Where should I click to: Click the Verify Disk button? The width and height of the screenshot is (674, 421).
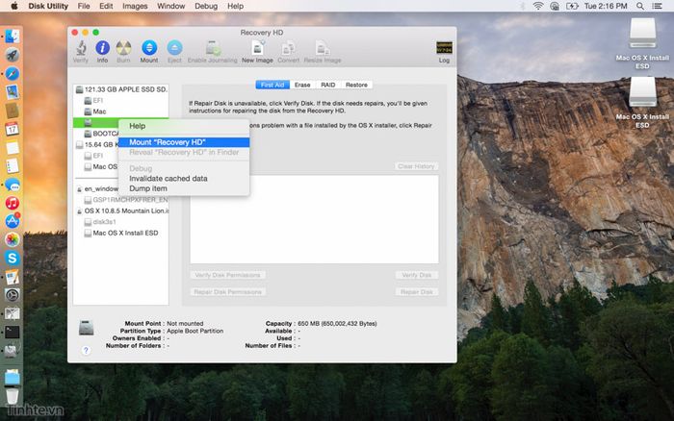[x=417, y=275]
